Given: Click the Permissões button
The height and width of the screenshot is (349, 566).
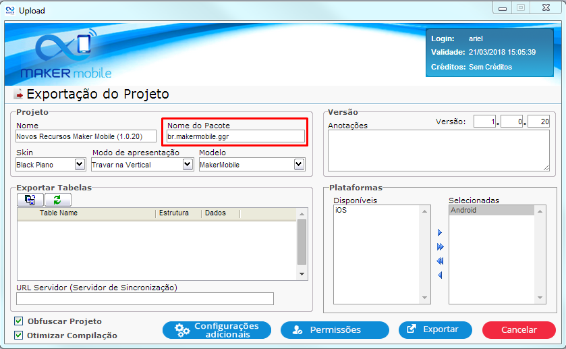Looking at the screenshot, I should point(335,330).
